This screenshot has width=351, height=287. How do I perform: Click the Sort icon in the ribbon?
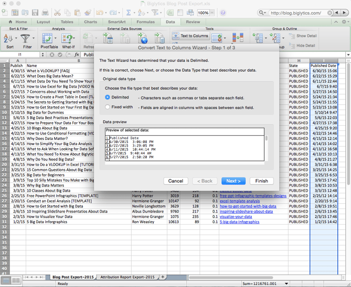(9, 38)
